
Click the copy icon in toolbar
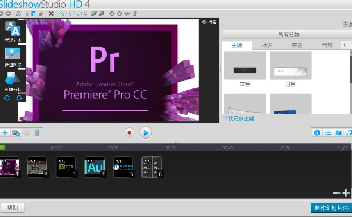26,13
